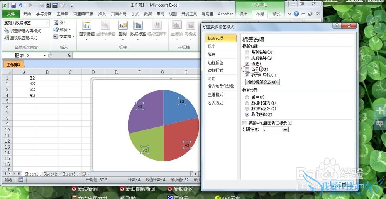Screen dimensions: 386x199
Task: Click the Undo arrow icon
Action: pyautogui.click(x=20, y=5)
